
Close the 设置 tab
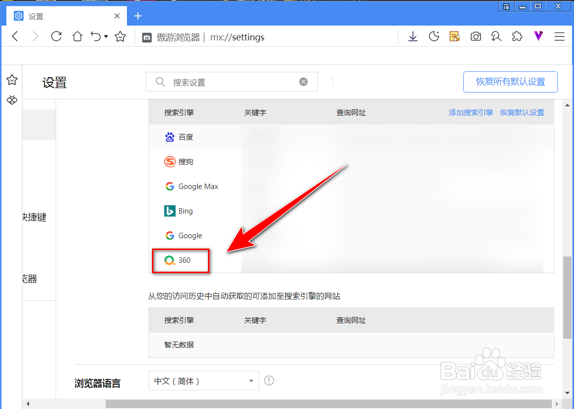[x=117, y=16]
